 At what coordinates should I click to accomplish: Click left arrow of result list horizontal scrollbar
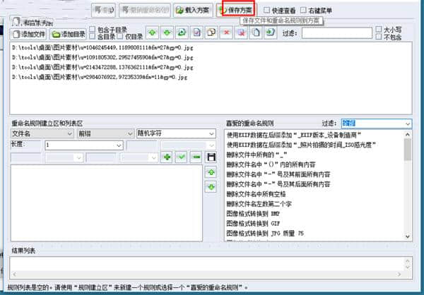pyautogui.click(x=15, y=275)
